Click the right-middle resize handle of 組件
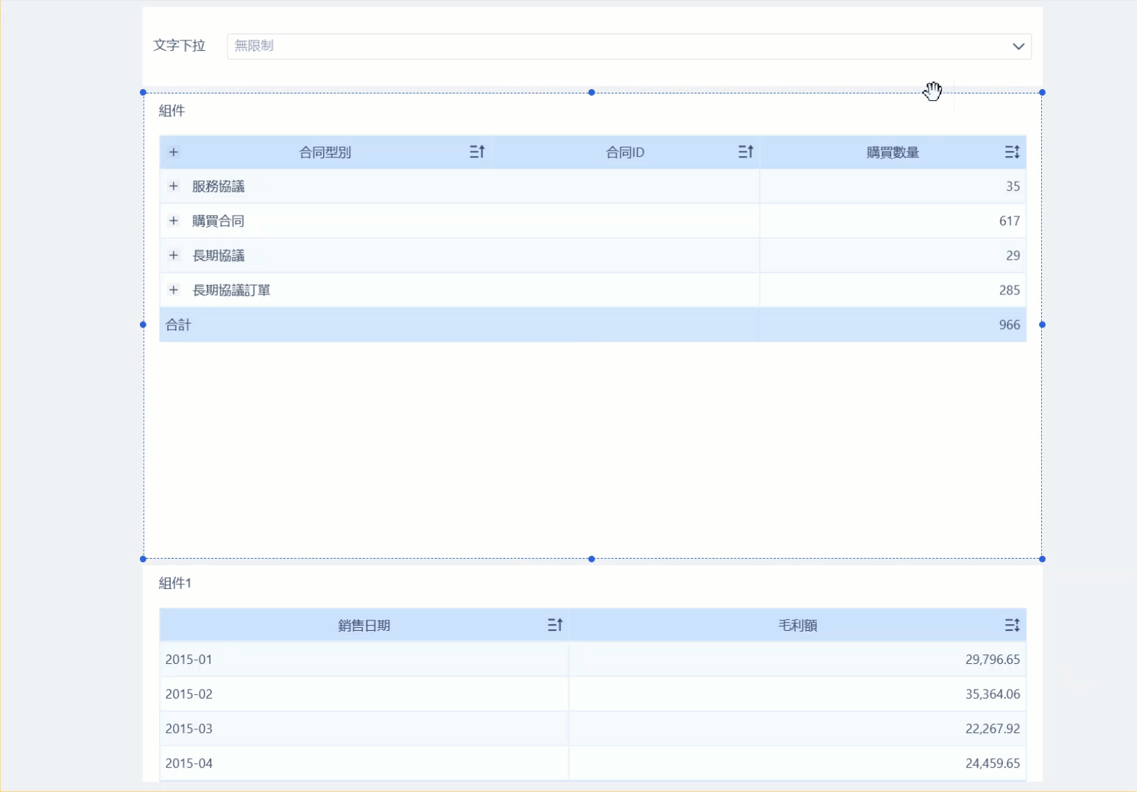The image size is (1137, 792). (1042, 325)
